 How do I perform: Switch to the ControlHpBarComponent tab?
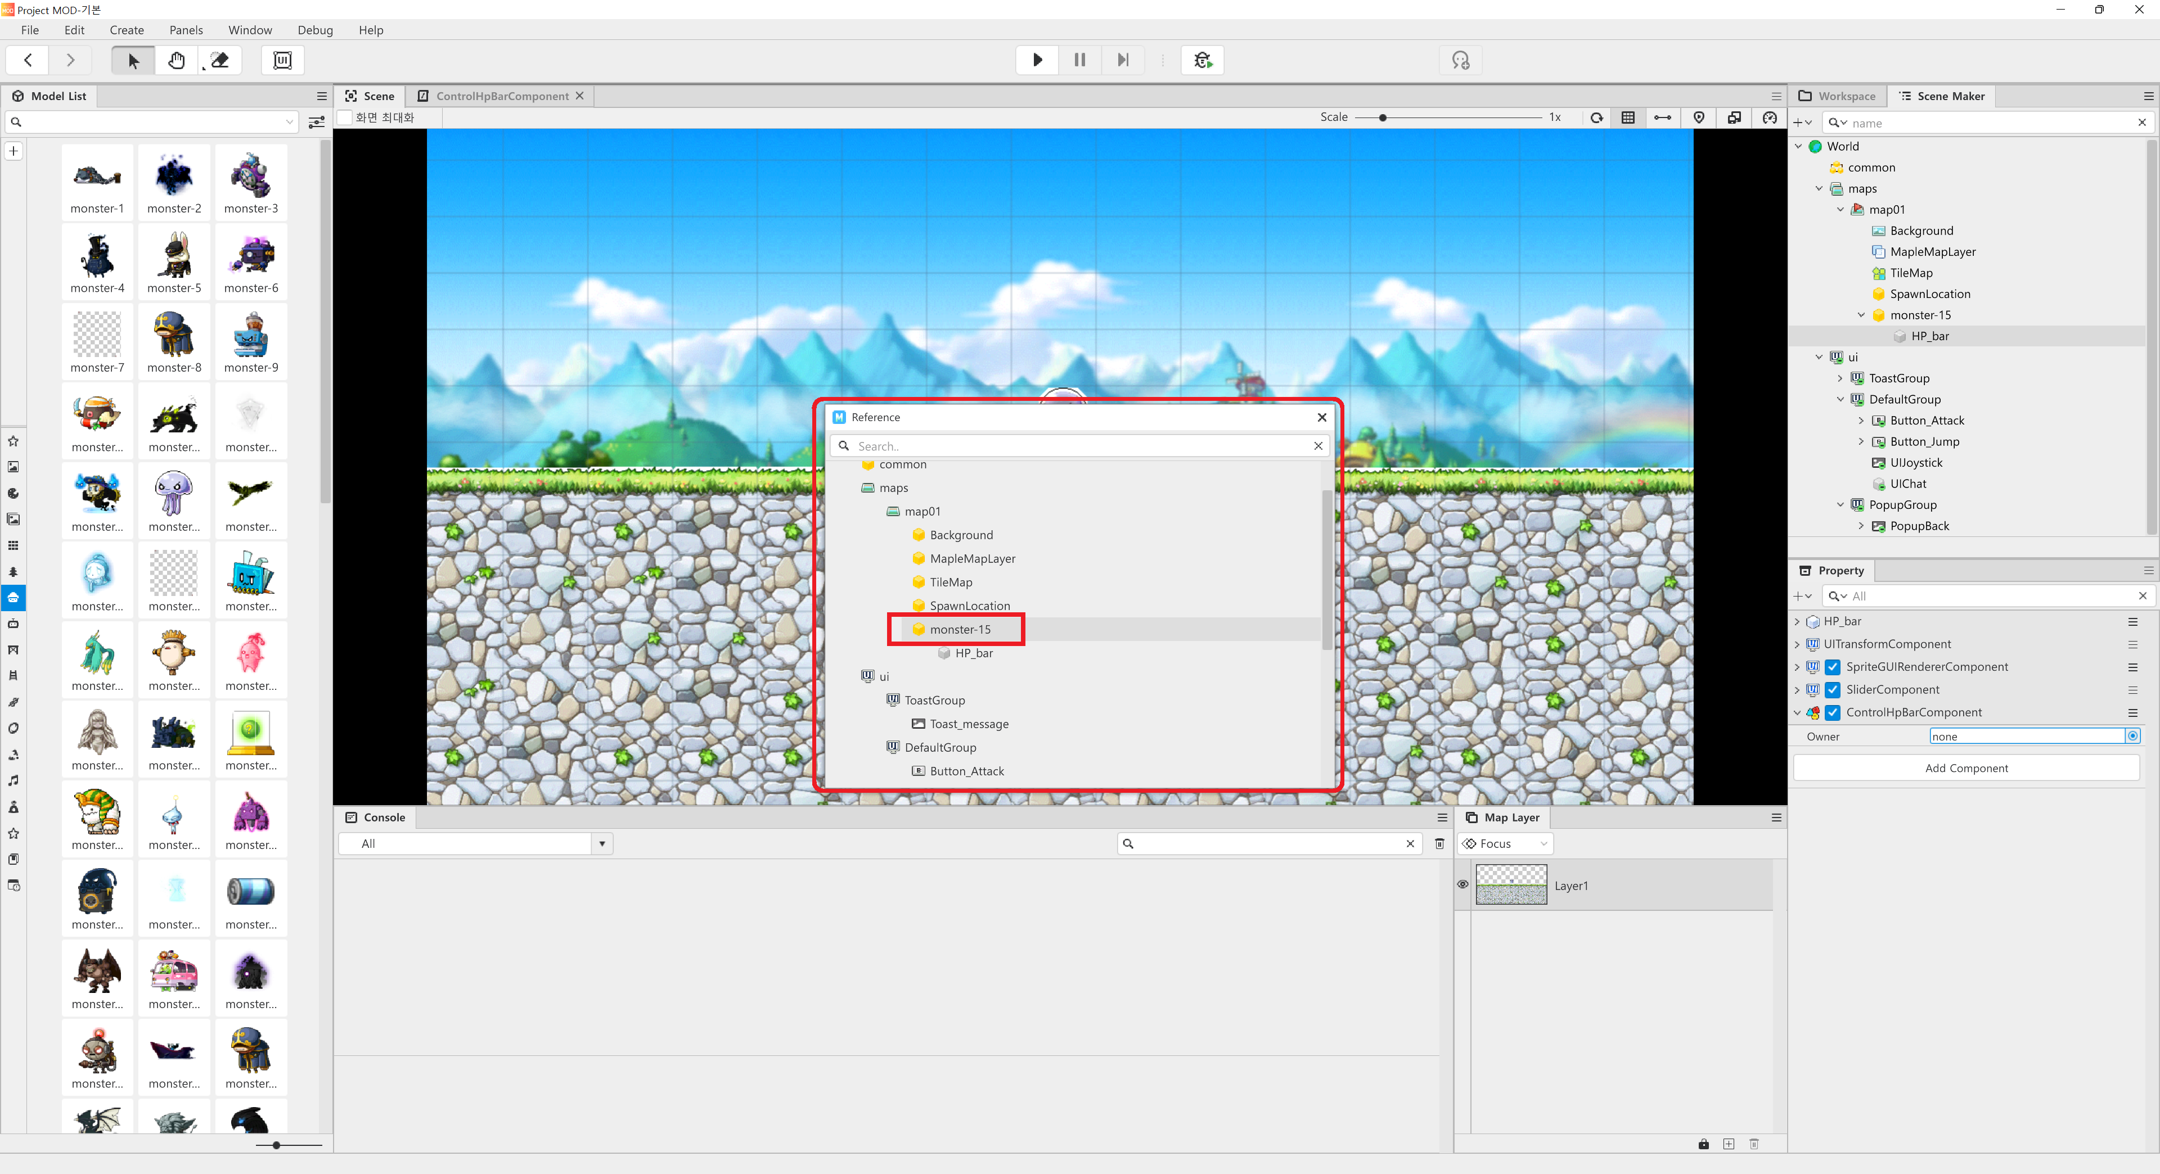pyautogui.click(x=501, y=96)
